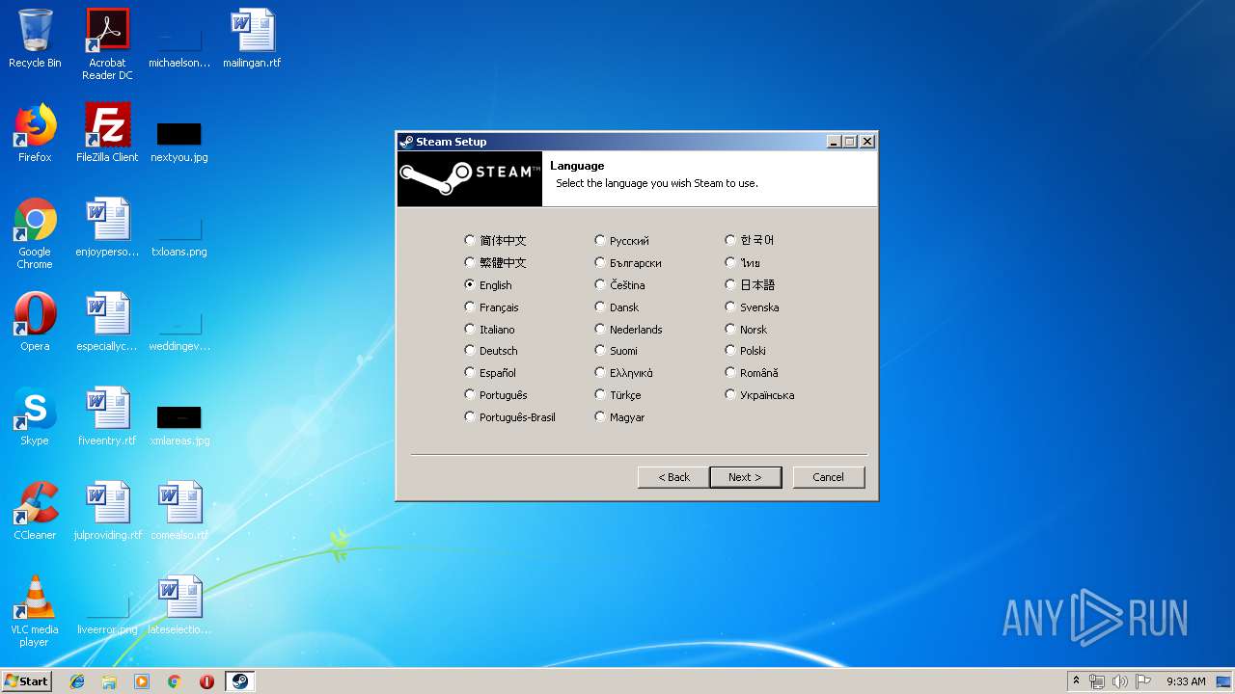
Task: Select the Suomi language option
Action: click(x=617, y=351)
